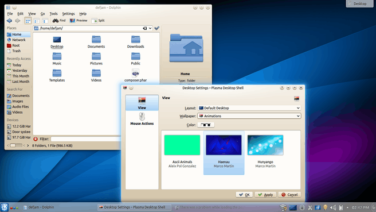The height and width of the screenshot is (212, 376).
Task: Open the Downloads folder
Action: pyautogui.click(x=135, y=42)
